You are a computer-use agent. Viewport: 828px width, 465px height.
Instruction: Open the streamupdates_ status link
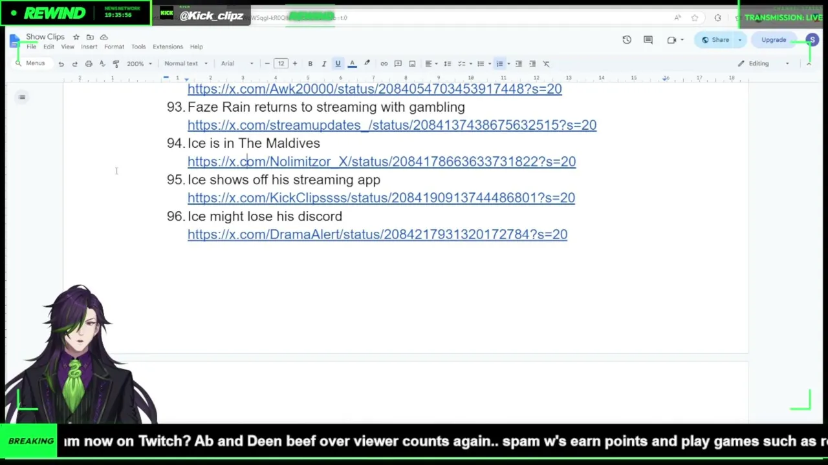click(392, 125)
